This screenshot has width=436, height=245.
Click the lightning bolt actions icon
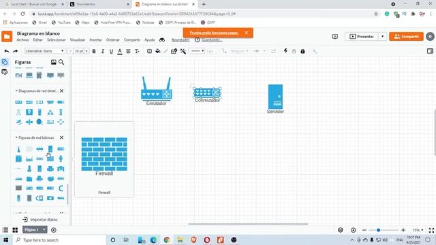click(x=285, y=51)
